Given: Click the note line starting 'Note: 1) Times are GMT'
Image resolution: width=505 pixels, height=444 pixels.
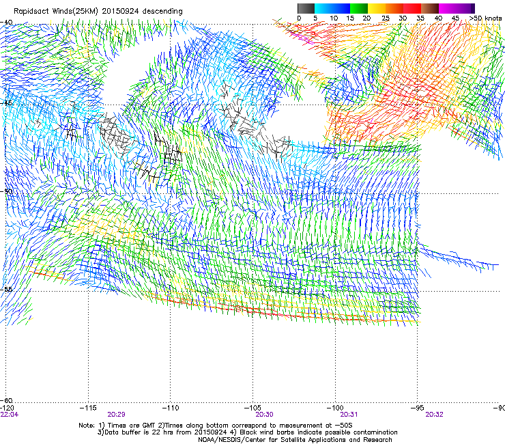Looking at the screenshot, I should [216, 426].
